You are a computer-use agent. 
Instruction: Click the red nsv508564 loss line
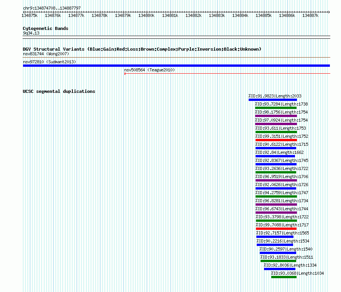coord(227,74)
